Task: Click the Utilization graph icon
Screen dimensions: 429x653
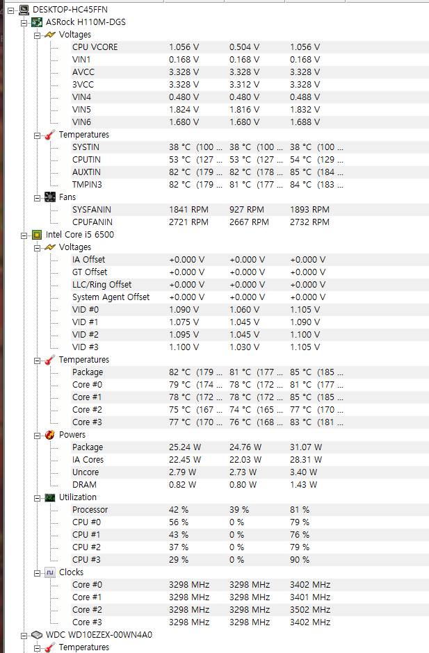Action: point(49,497)
